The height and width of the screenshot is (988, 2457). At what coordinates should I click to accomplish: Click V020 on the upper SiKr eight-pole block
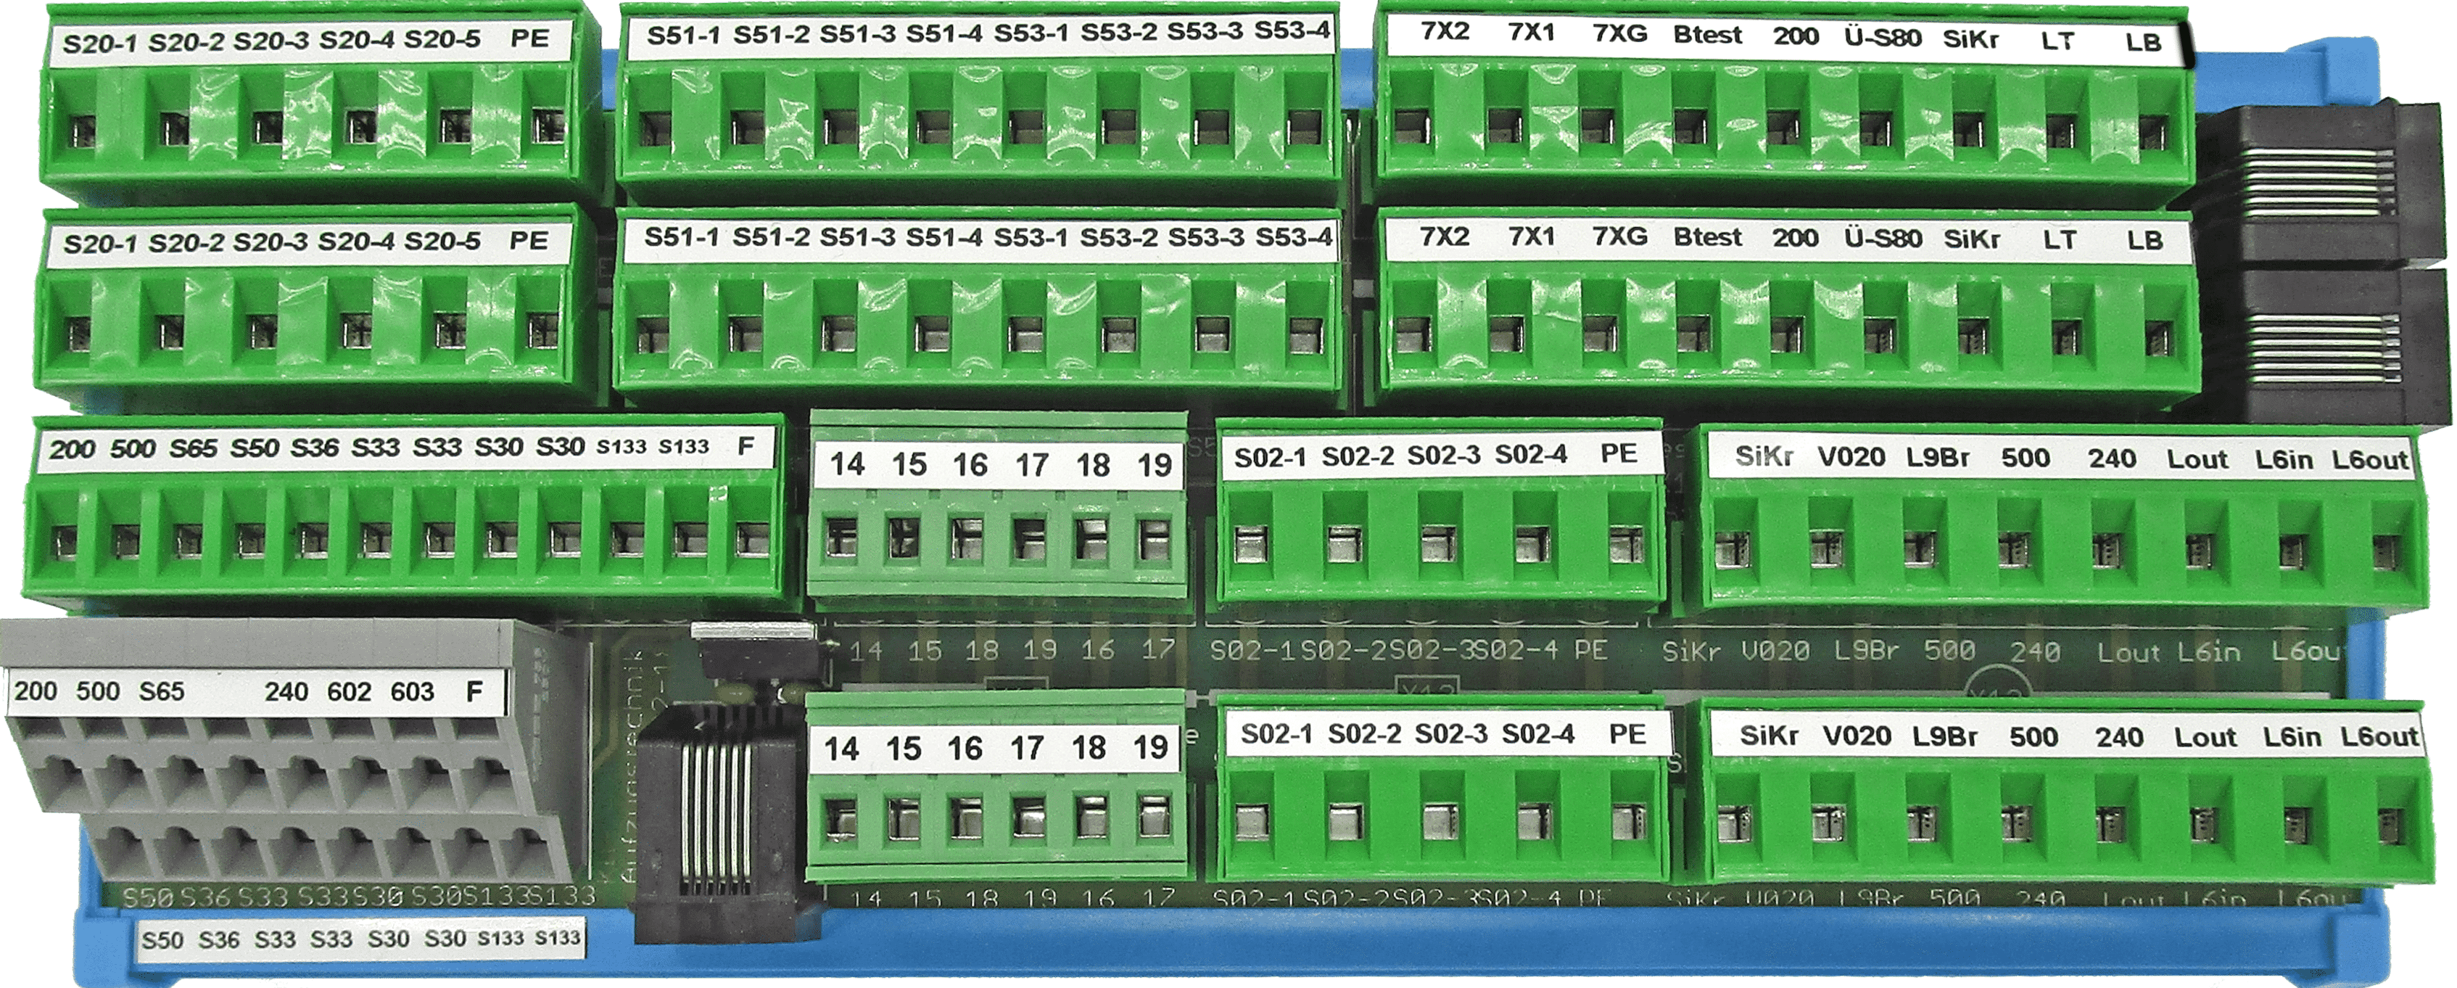pos(1851,458)
